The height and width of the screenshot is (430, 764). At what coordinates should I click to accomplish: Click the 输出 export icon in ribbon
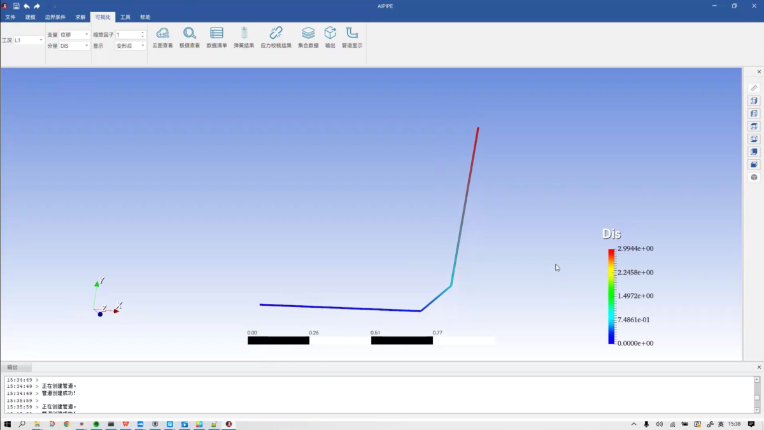(x=330, y=38)
